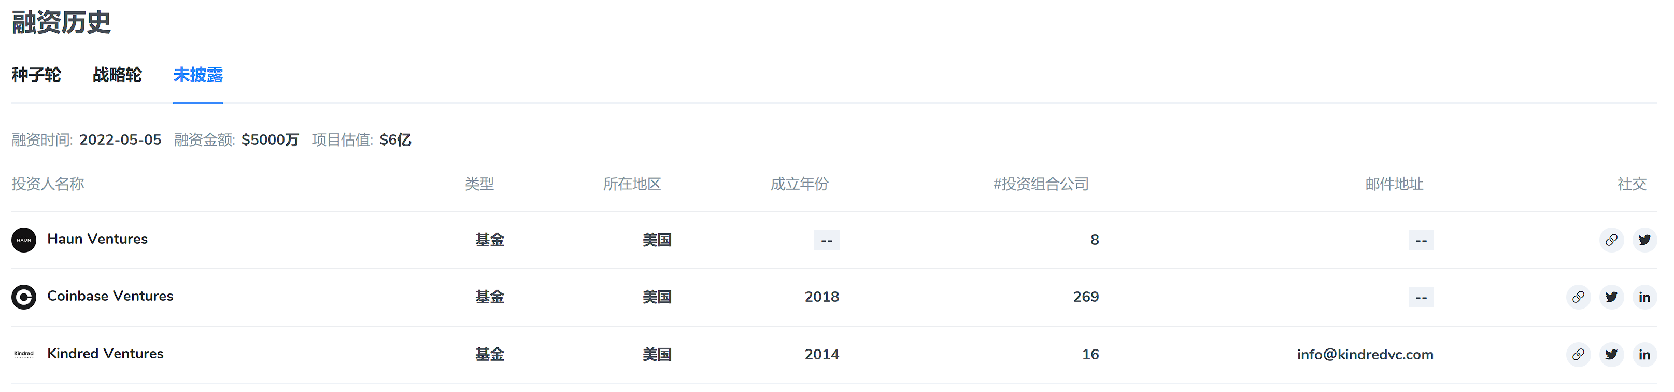Open the Haun Ventures investor name
The height and width of the screenshot is (392, 1674).
click(97, 239)
